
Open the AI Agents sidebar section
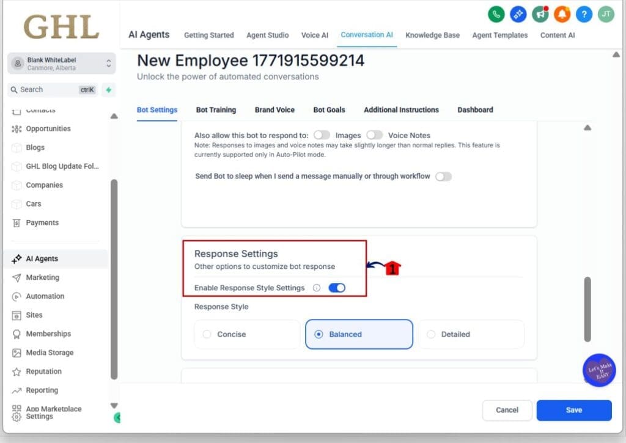(x=43, y=258)
